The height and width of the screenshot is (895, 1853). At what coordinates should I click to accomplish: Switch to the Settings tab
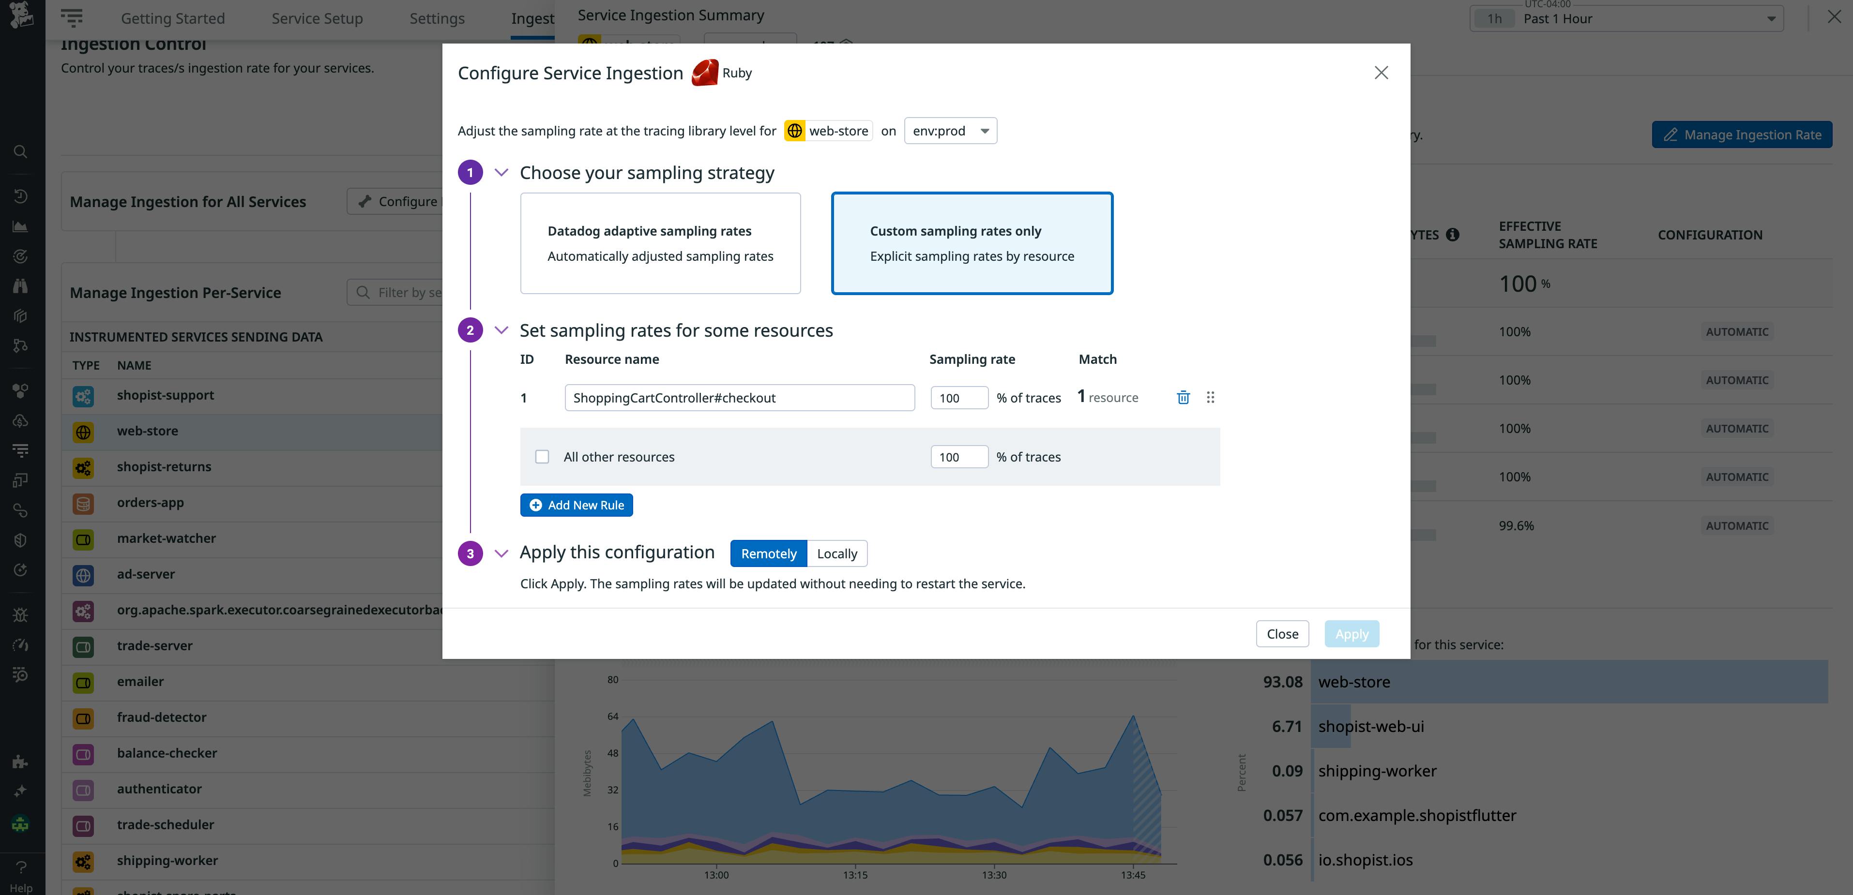pyautogui.click(x=437, y=18)
